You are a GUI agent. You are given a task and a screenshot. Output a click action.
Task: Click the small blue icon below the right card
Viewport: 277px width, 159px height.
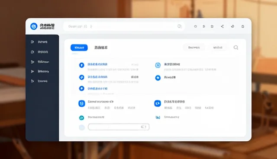[158, 117]
